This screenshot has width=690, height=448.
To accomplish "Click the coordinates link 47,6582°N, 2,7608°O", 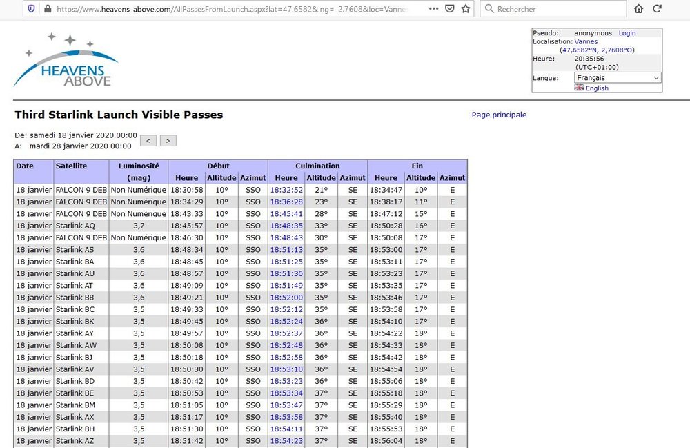I will 597,50.
